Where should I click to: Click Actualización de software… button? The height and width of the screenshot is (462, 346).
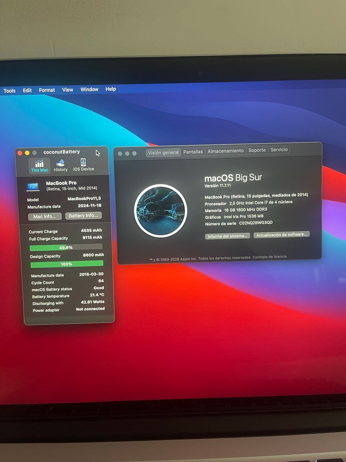pyautogui.click(x=281, y=235)
